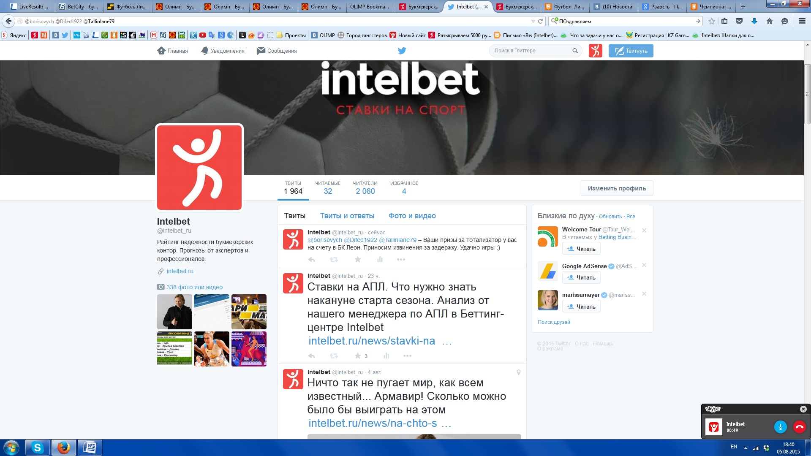
Task: Click the Twitter bird logo in header
Action: [402, 51]
